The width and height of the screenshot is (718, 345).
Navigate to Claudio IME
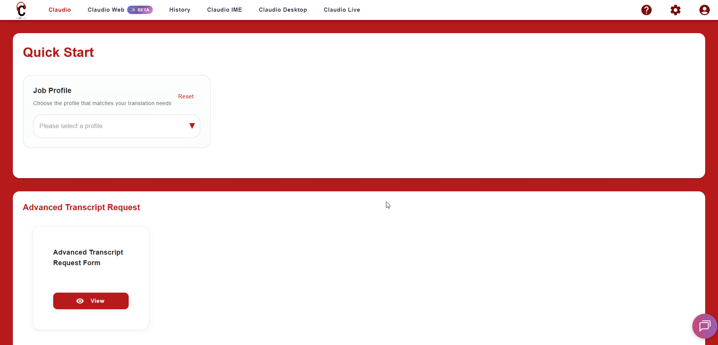coord(224,9)
